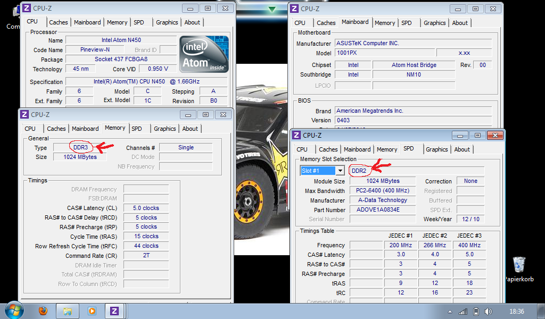Click the 266 MHz JEDEC #2 frequency
The image size is (545, 319).
(x=435, y=245)
